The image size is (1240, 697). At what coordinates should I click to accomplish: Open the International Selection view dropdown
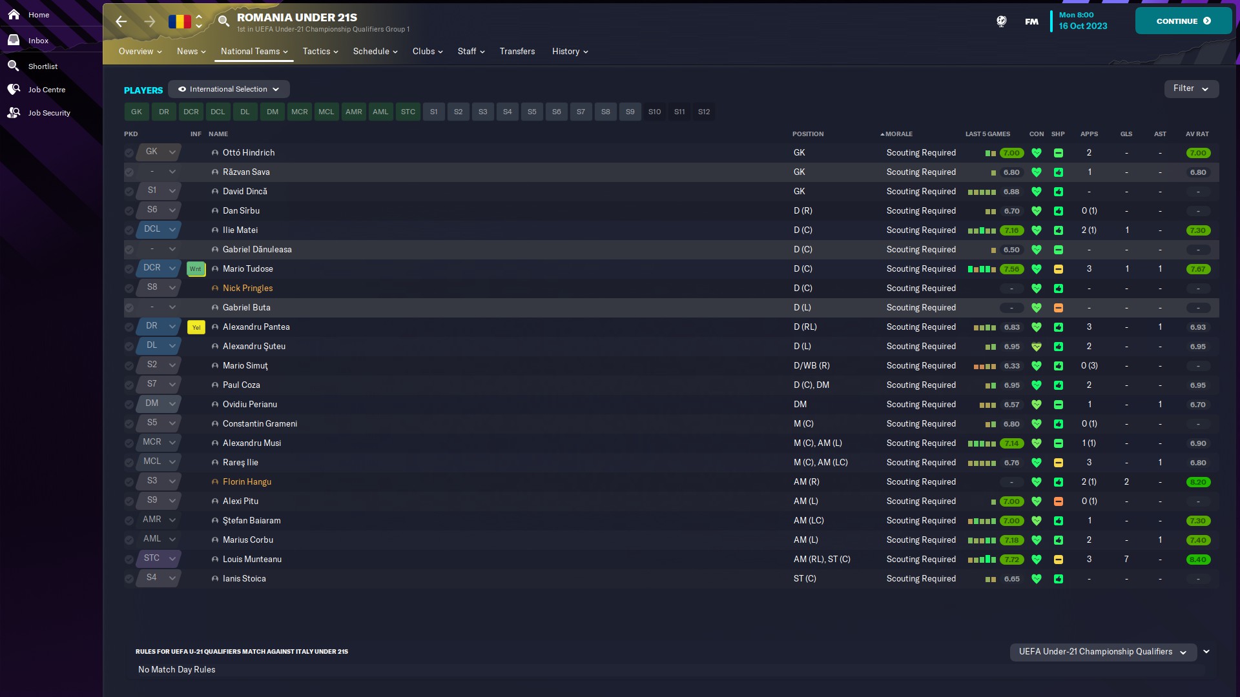click(x=229, y=89)
